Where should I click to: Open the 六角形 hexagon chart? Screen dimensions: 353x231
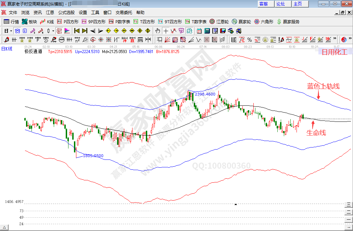[264, 22]
